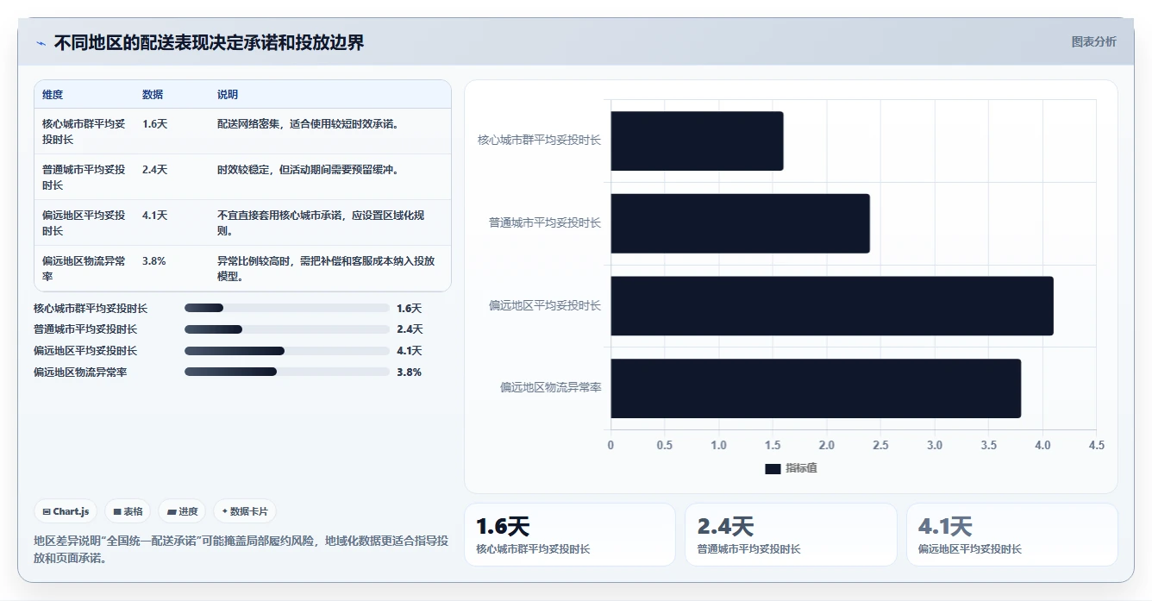Click the 维度 table column header
This screenshot has width=1152, height=601.
53,95
